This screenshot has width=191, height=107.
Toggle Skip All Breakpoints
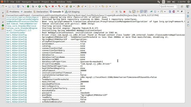click(x=23, y=6)
